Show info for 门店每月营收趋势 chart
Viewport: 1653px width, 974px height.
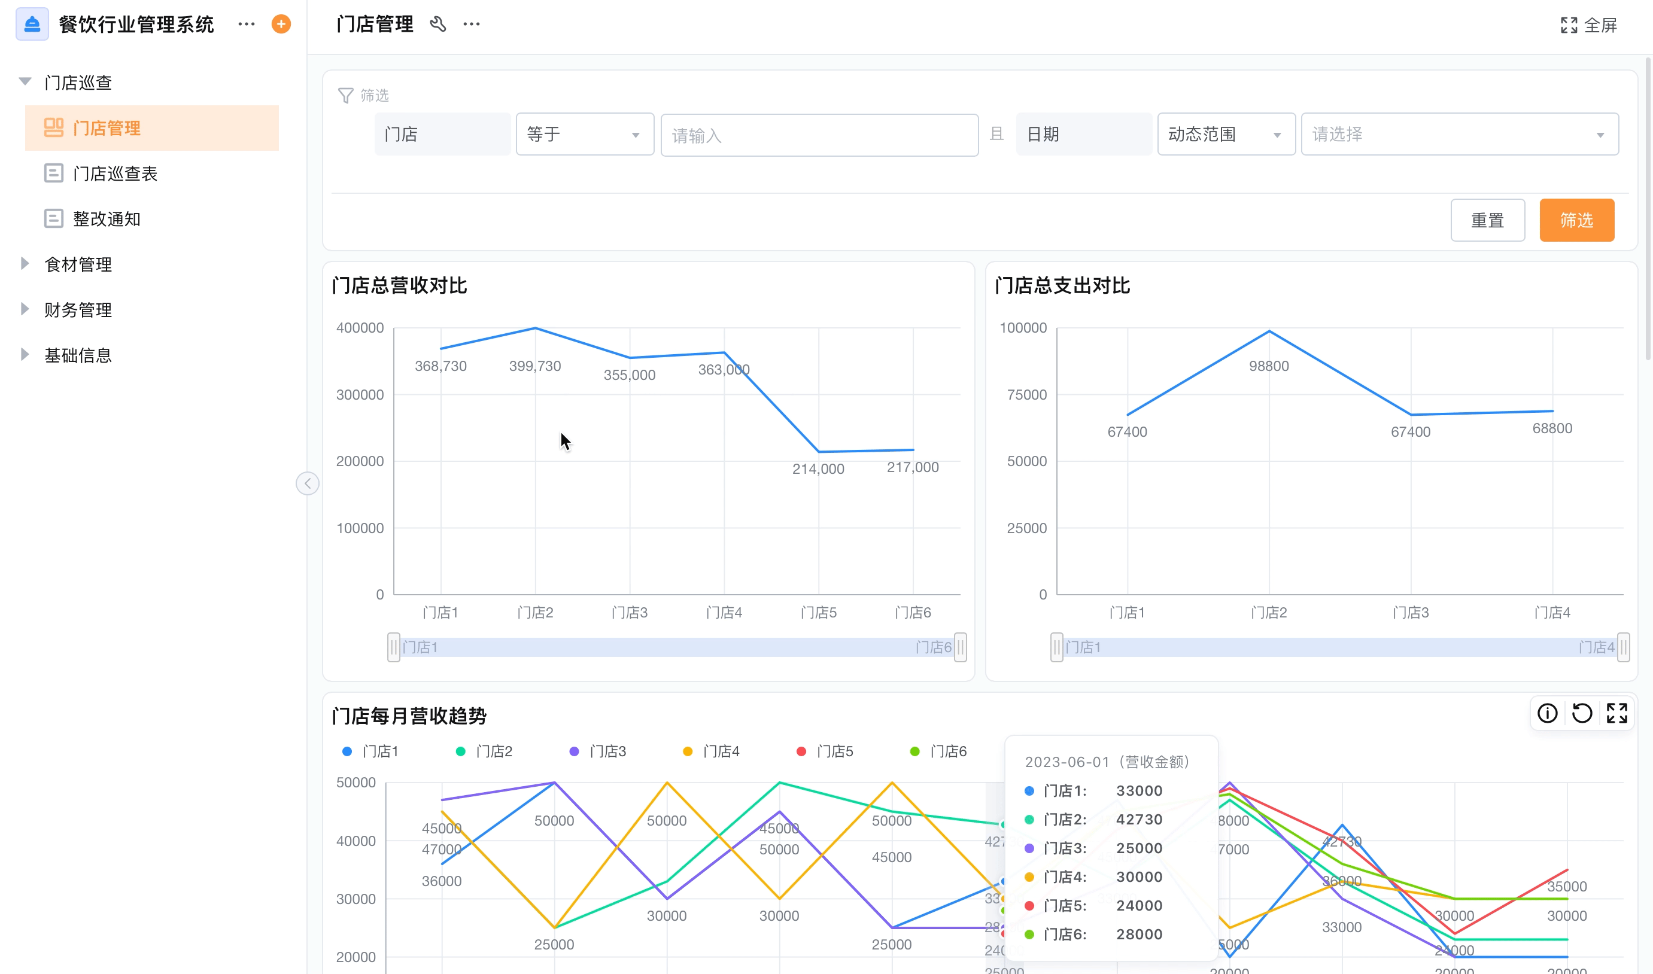(x=1546, y=713)
